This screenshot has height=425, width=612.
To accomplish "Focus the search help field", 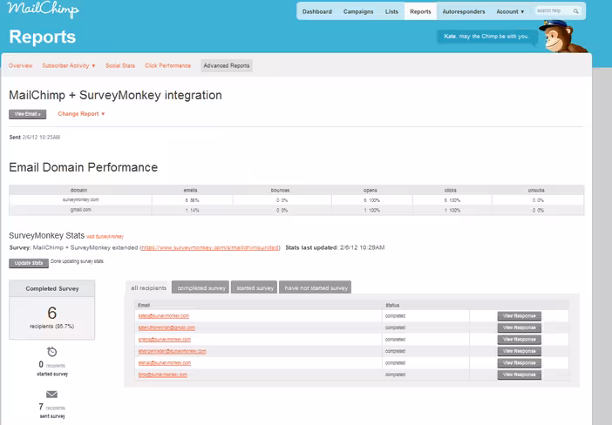I will (554, 11).
